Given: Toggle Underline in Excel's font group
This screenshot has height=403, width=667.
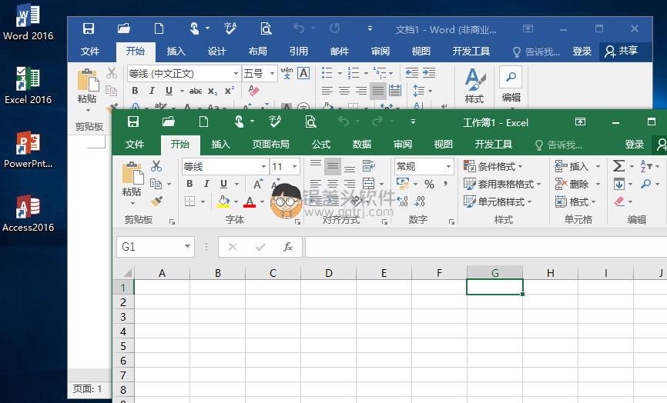Looking at the screenshot, I should [224, 184].
